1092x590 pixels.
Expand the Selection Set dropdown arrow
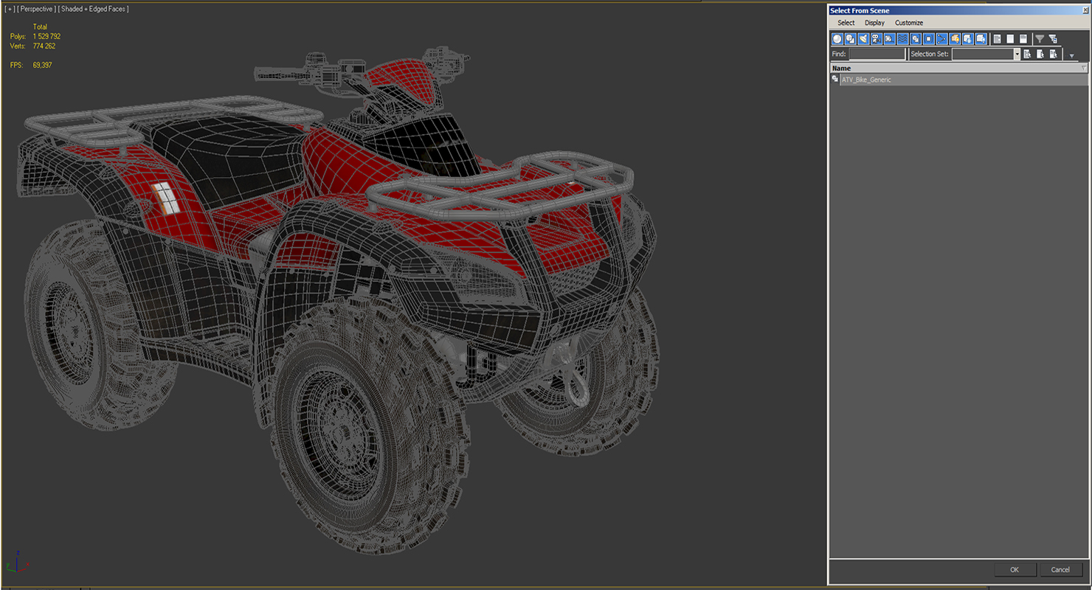1017,54
